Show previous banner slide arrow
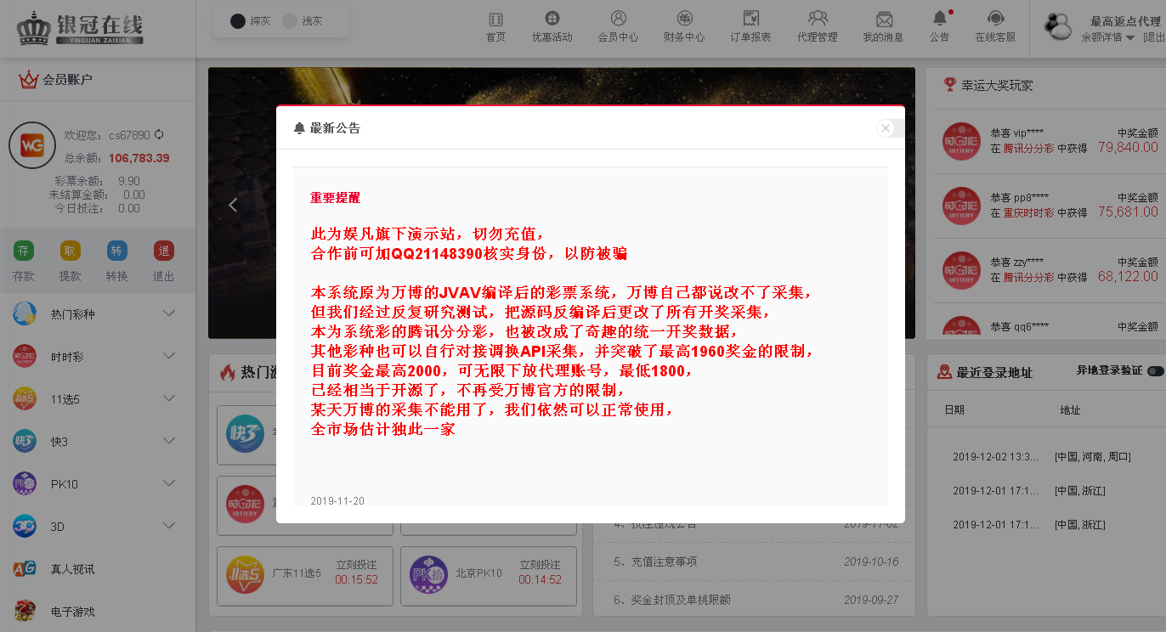 233,205
